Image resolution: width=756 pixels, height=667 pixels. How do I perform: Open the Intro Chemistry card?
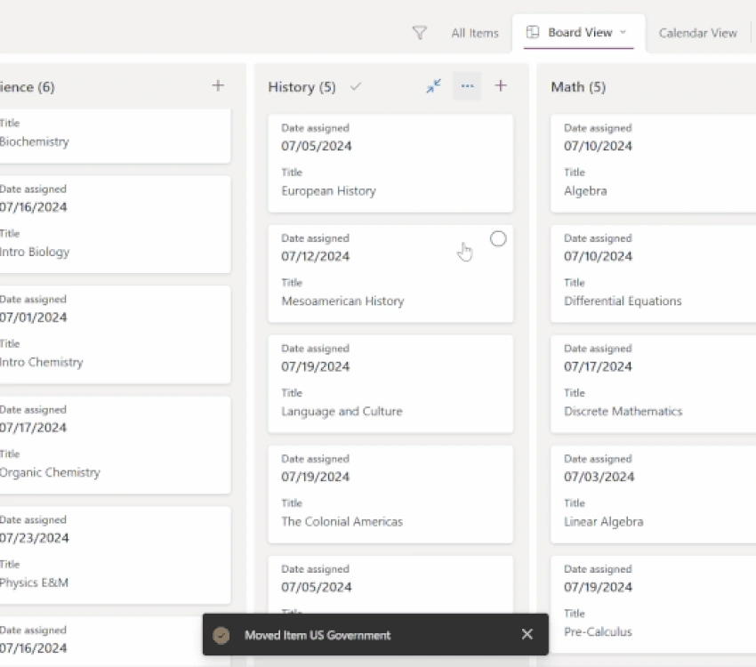point(115,335)
